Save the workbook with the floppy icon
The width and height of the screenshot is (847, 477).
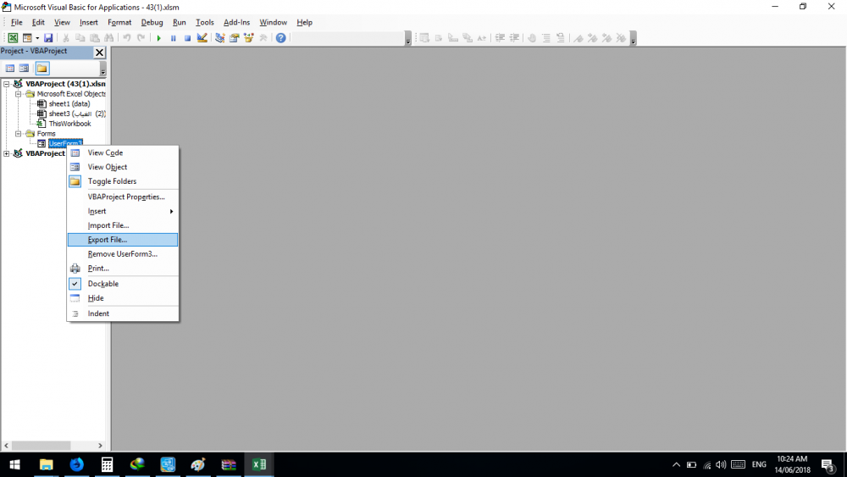click(48, 38)
